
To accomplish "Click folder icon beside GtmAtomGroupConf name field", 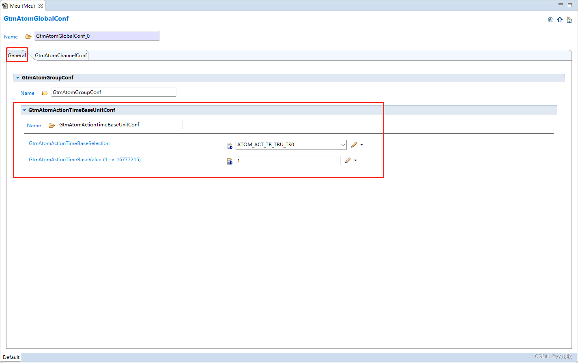I will pos(45,93).
